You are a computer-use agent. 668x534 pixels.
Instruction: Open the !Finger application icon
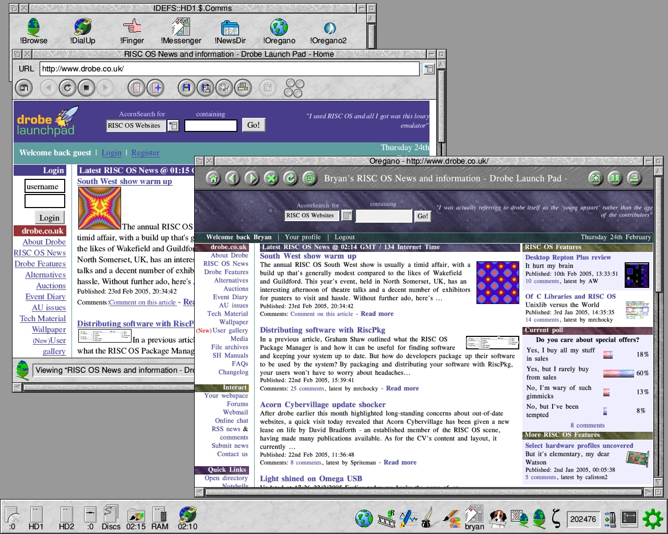(x=132, y=31)
